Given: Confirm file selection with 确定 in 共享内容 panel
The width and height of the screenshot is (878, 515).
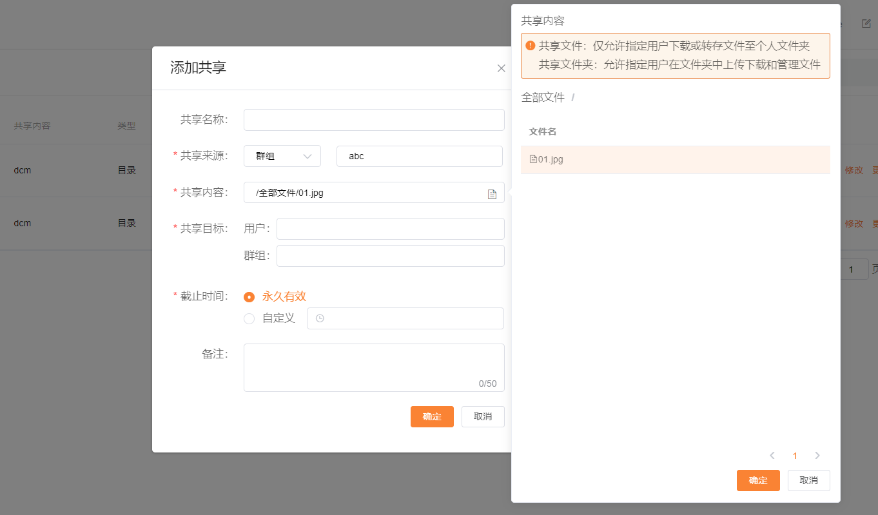Looking at the screenshot, I should click(758, 480).
